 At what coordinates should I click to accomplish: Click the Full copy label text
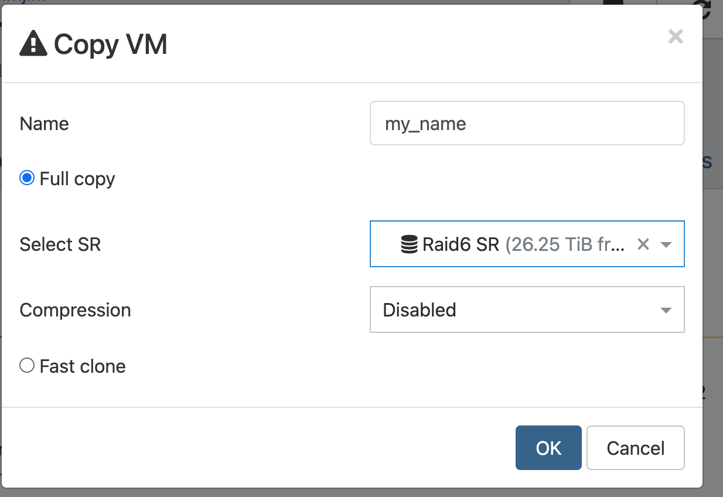point(77,179)
